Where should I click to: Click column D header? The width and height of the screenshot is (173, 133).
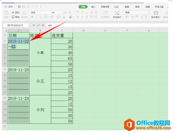pyautogui.click(x=83, y=30)
